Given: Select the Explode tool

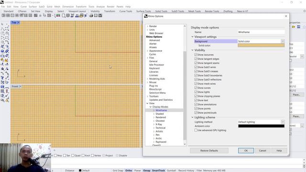Looking at the screenshot, I should 7,60.
